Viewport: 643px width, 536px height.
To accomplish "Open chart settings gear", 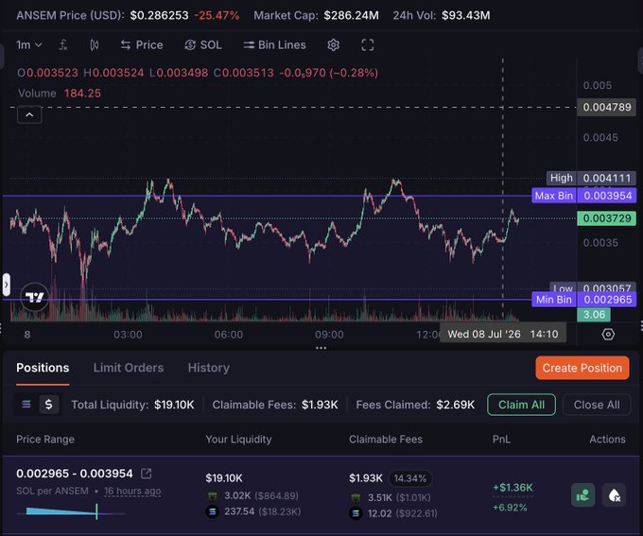I will coord(334,44).
